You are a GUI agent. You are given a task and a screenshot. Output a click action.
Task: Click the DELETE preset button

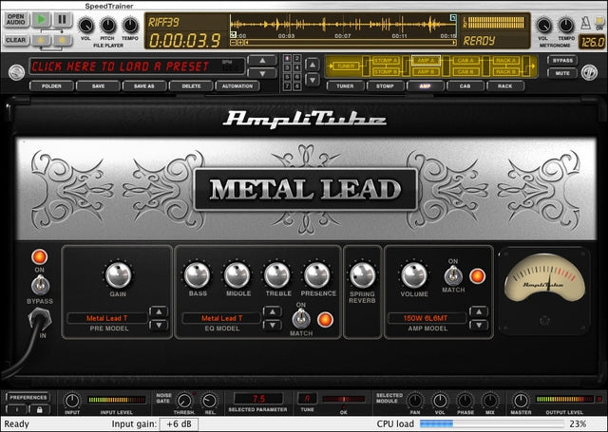coord(191,86)
